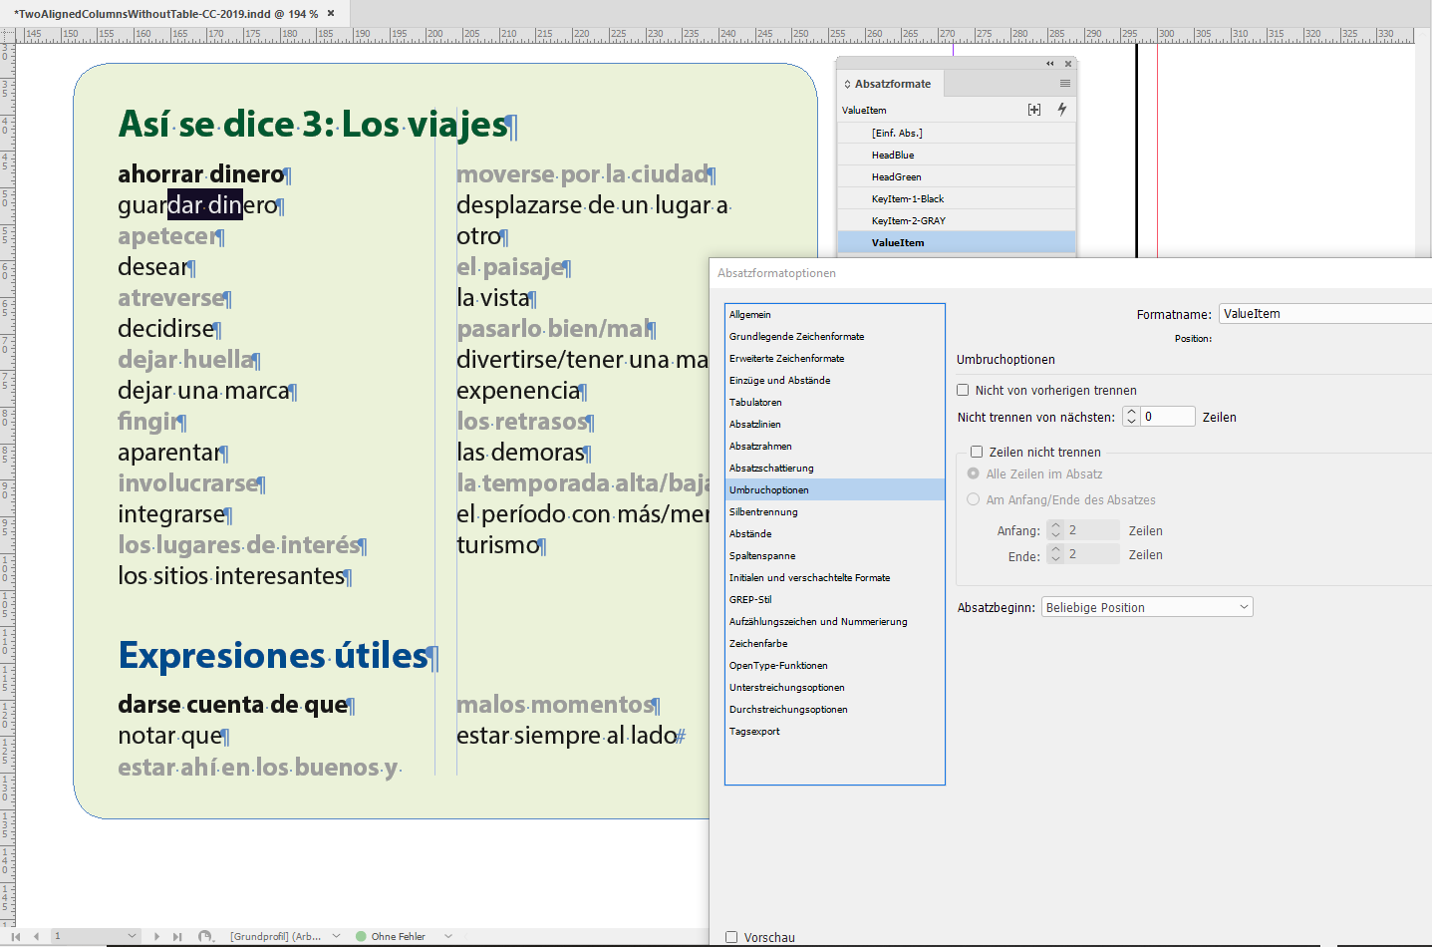
Task: Select the KeyItem-1-Black paragraph style
Action: 957,198
